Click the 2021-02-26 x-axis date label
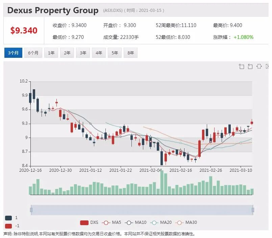This screenshot has height=238, width=272. [x=211, y=170]
